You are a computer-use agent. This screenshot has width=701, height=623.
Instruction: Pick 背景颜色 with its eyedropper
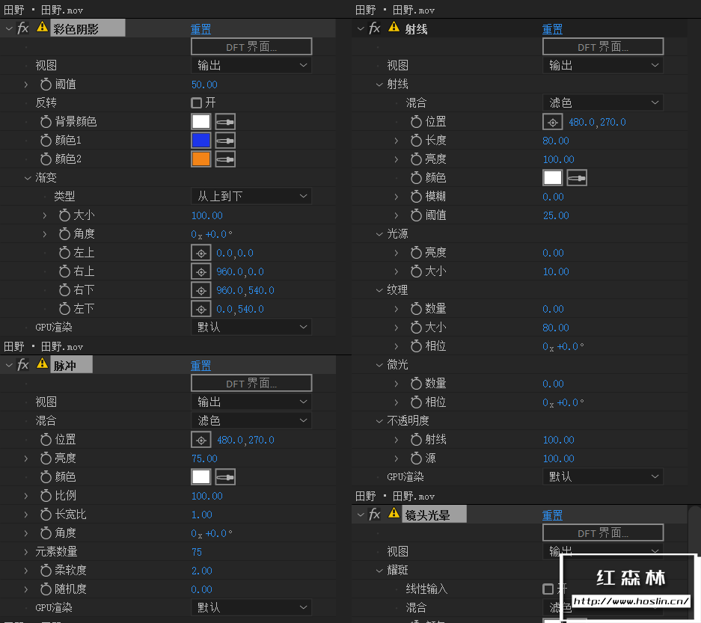tap(225, 122)
